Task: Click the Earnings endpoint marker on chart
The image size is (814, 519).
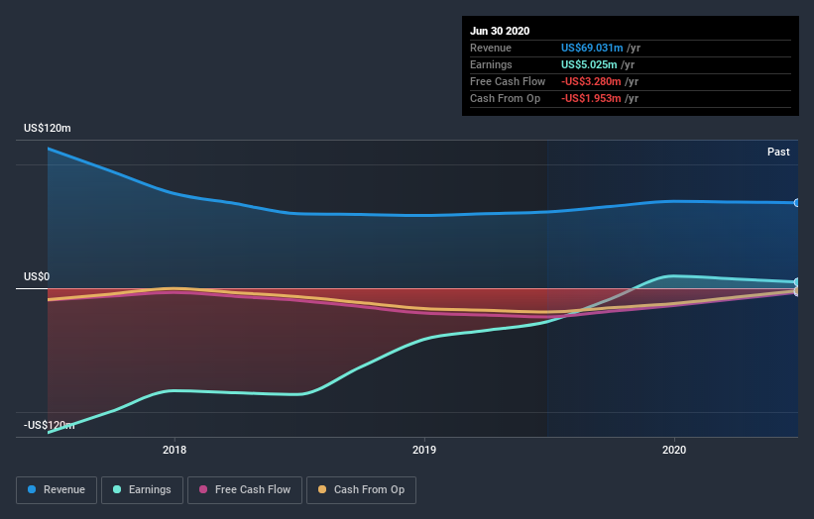Action: [x=796, y=282]
